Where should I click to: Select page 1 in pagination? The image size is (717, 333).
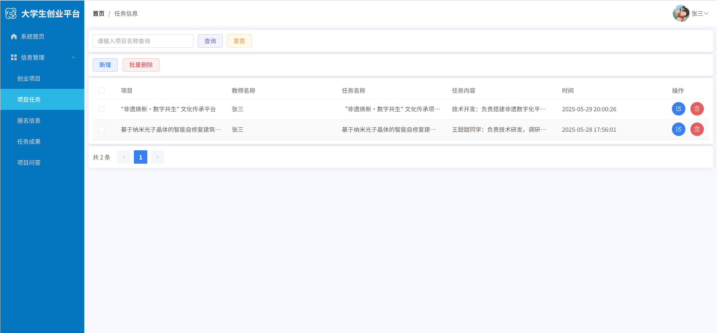click(x=140, y=157)
